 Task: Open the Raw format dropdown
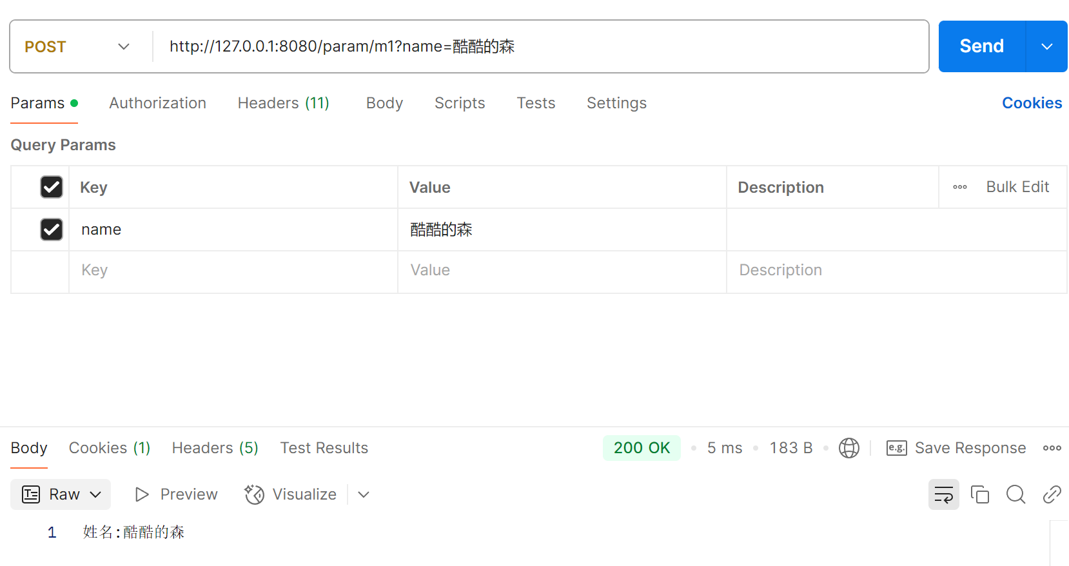tap(61, 494)
